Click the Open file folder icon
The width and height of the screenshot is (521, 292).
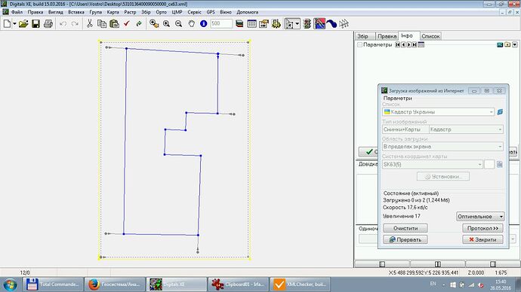(23, 24)
